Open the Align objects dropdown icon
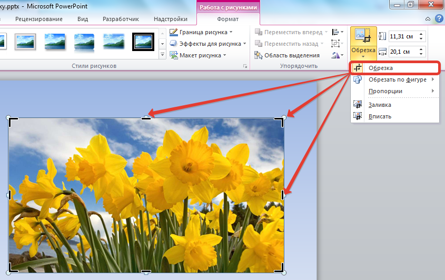This screenshot has width=445, height=280. point(338,32)
